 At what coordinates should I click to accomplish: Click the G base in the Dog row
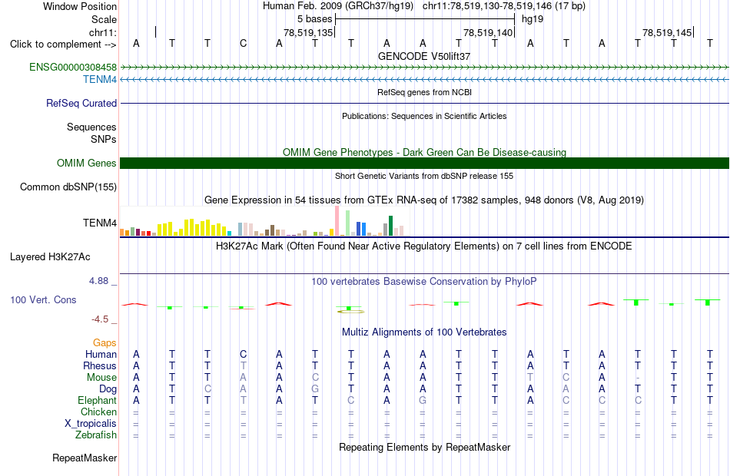pos(315,389)
